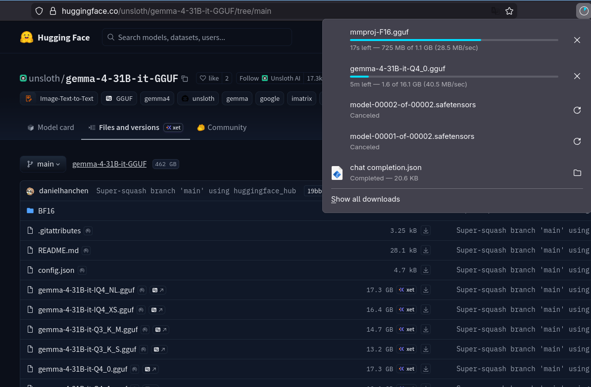Image resolution: width=591 pixels, height=387 pixels.
Task: Open GGUF viewer for gemma-4-31B-it-IQ4_XS.gguf
Action: [157, 310]
